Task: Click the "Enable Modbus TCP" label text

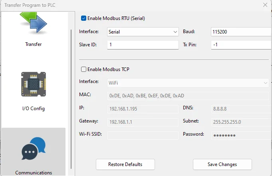Action: 108,69
